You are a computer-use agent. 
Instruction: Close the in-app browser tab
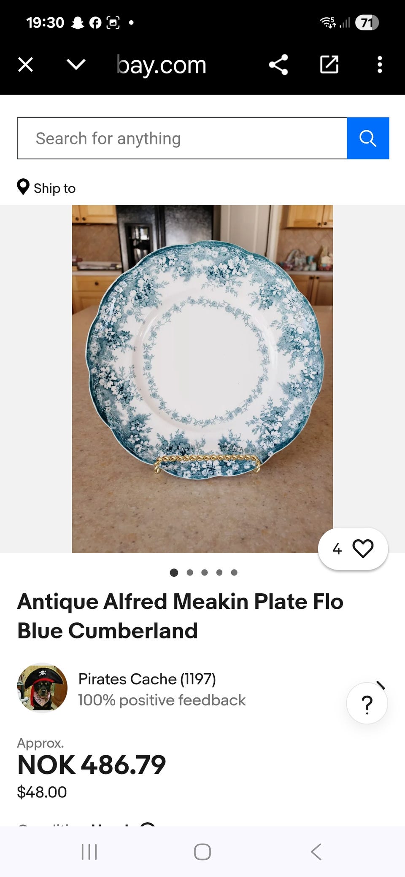pos(26,65)
